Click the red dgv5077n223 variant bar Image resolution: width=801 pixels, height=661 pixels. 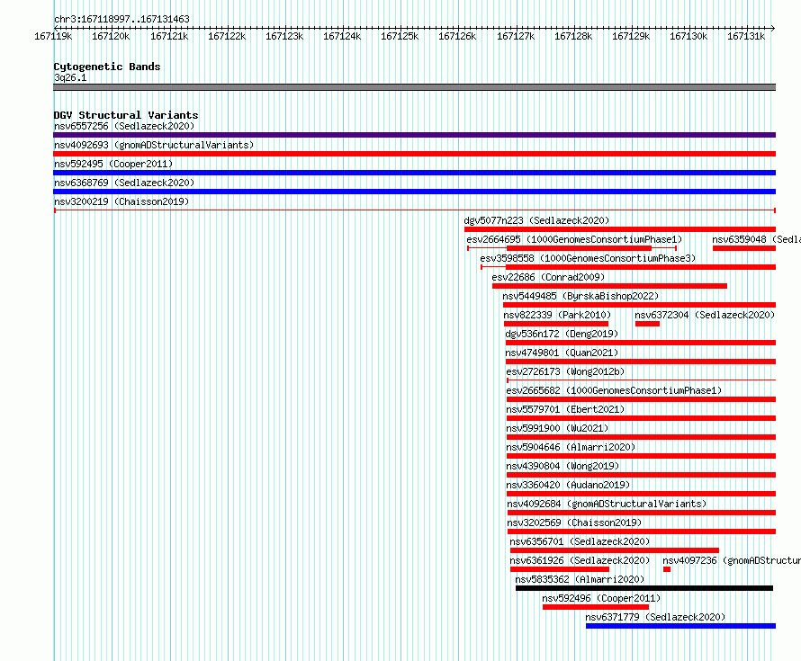point(620,229)
